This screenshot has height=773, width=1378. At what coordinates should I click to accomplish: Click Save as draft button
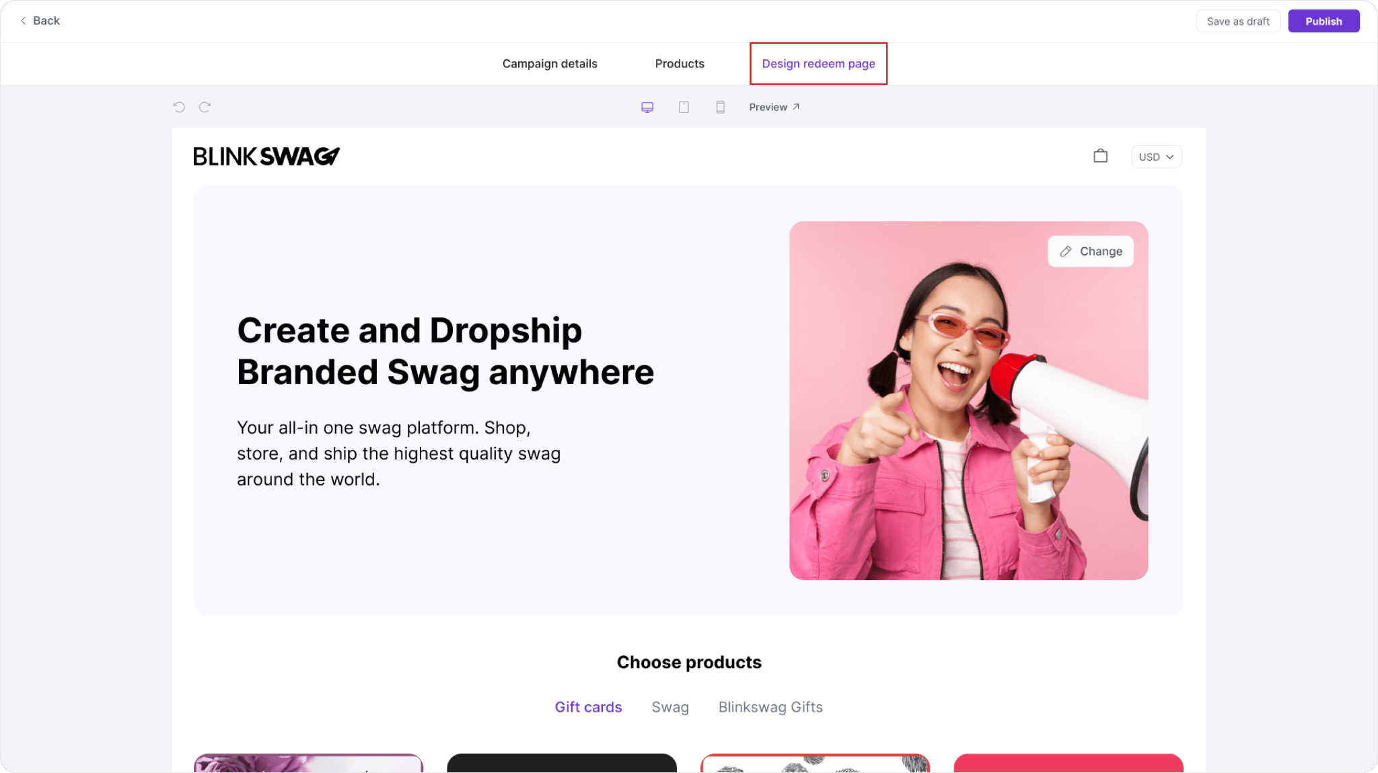pos(1238,21)
